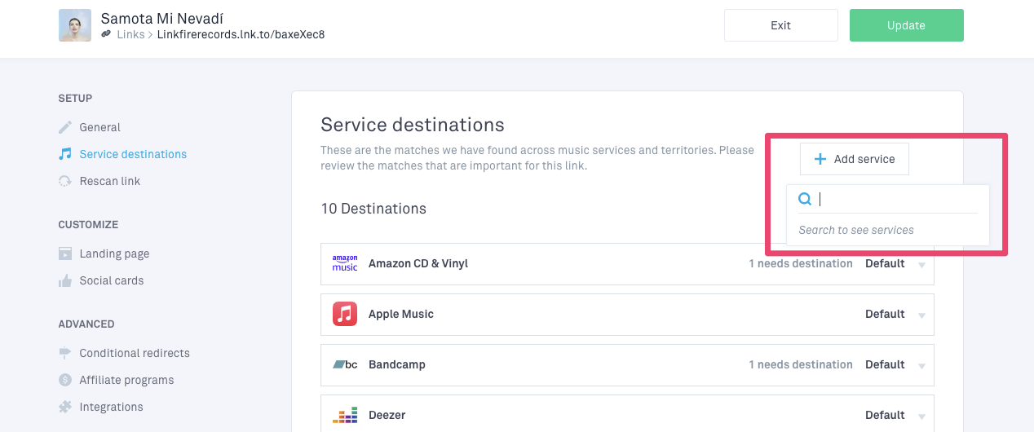Click the Integrations puzzle piece icon
The height and width of the screenshot is (432, 1034).
coord(65,407)
